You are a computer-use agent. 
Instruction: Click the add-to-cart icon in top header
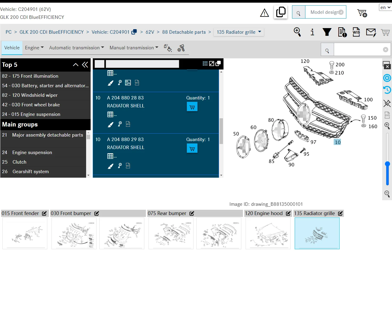(362, 13)
